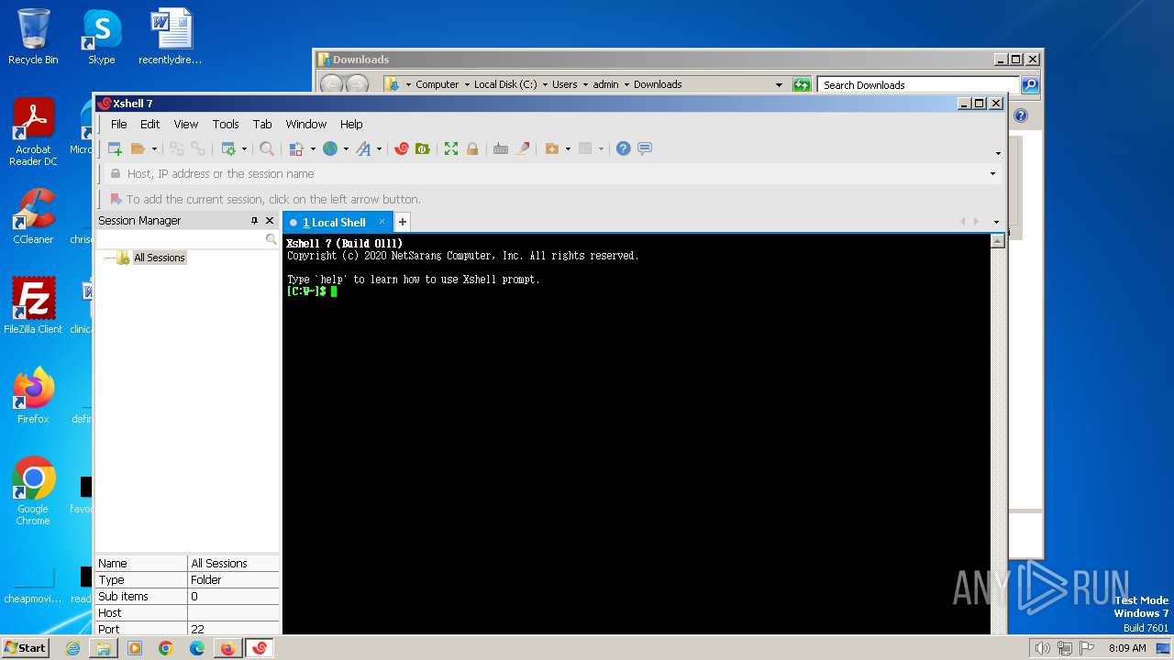1174x660 pixels.
Task: Click the New Session toolbar icon
Action: (x=115, y=148)
